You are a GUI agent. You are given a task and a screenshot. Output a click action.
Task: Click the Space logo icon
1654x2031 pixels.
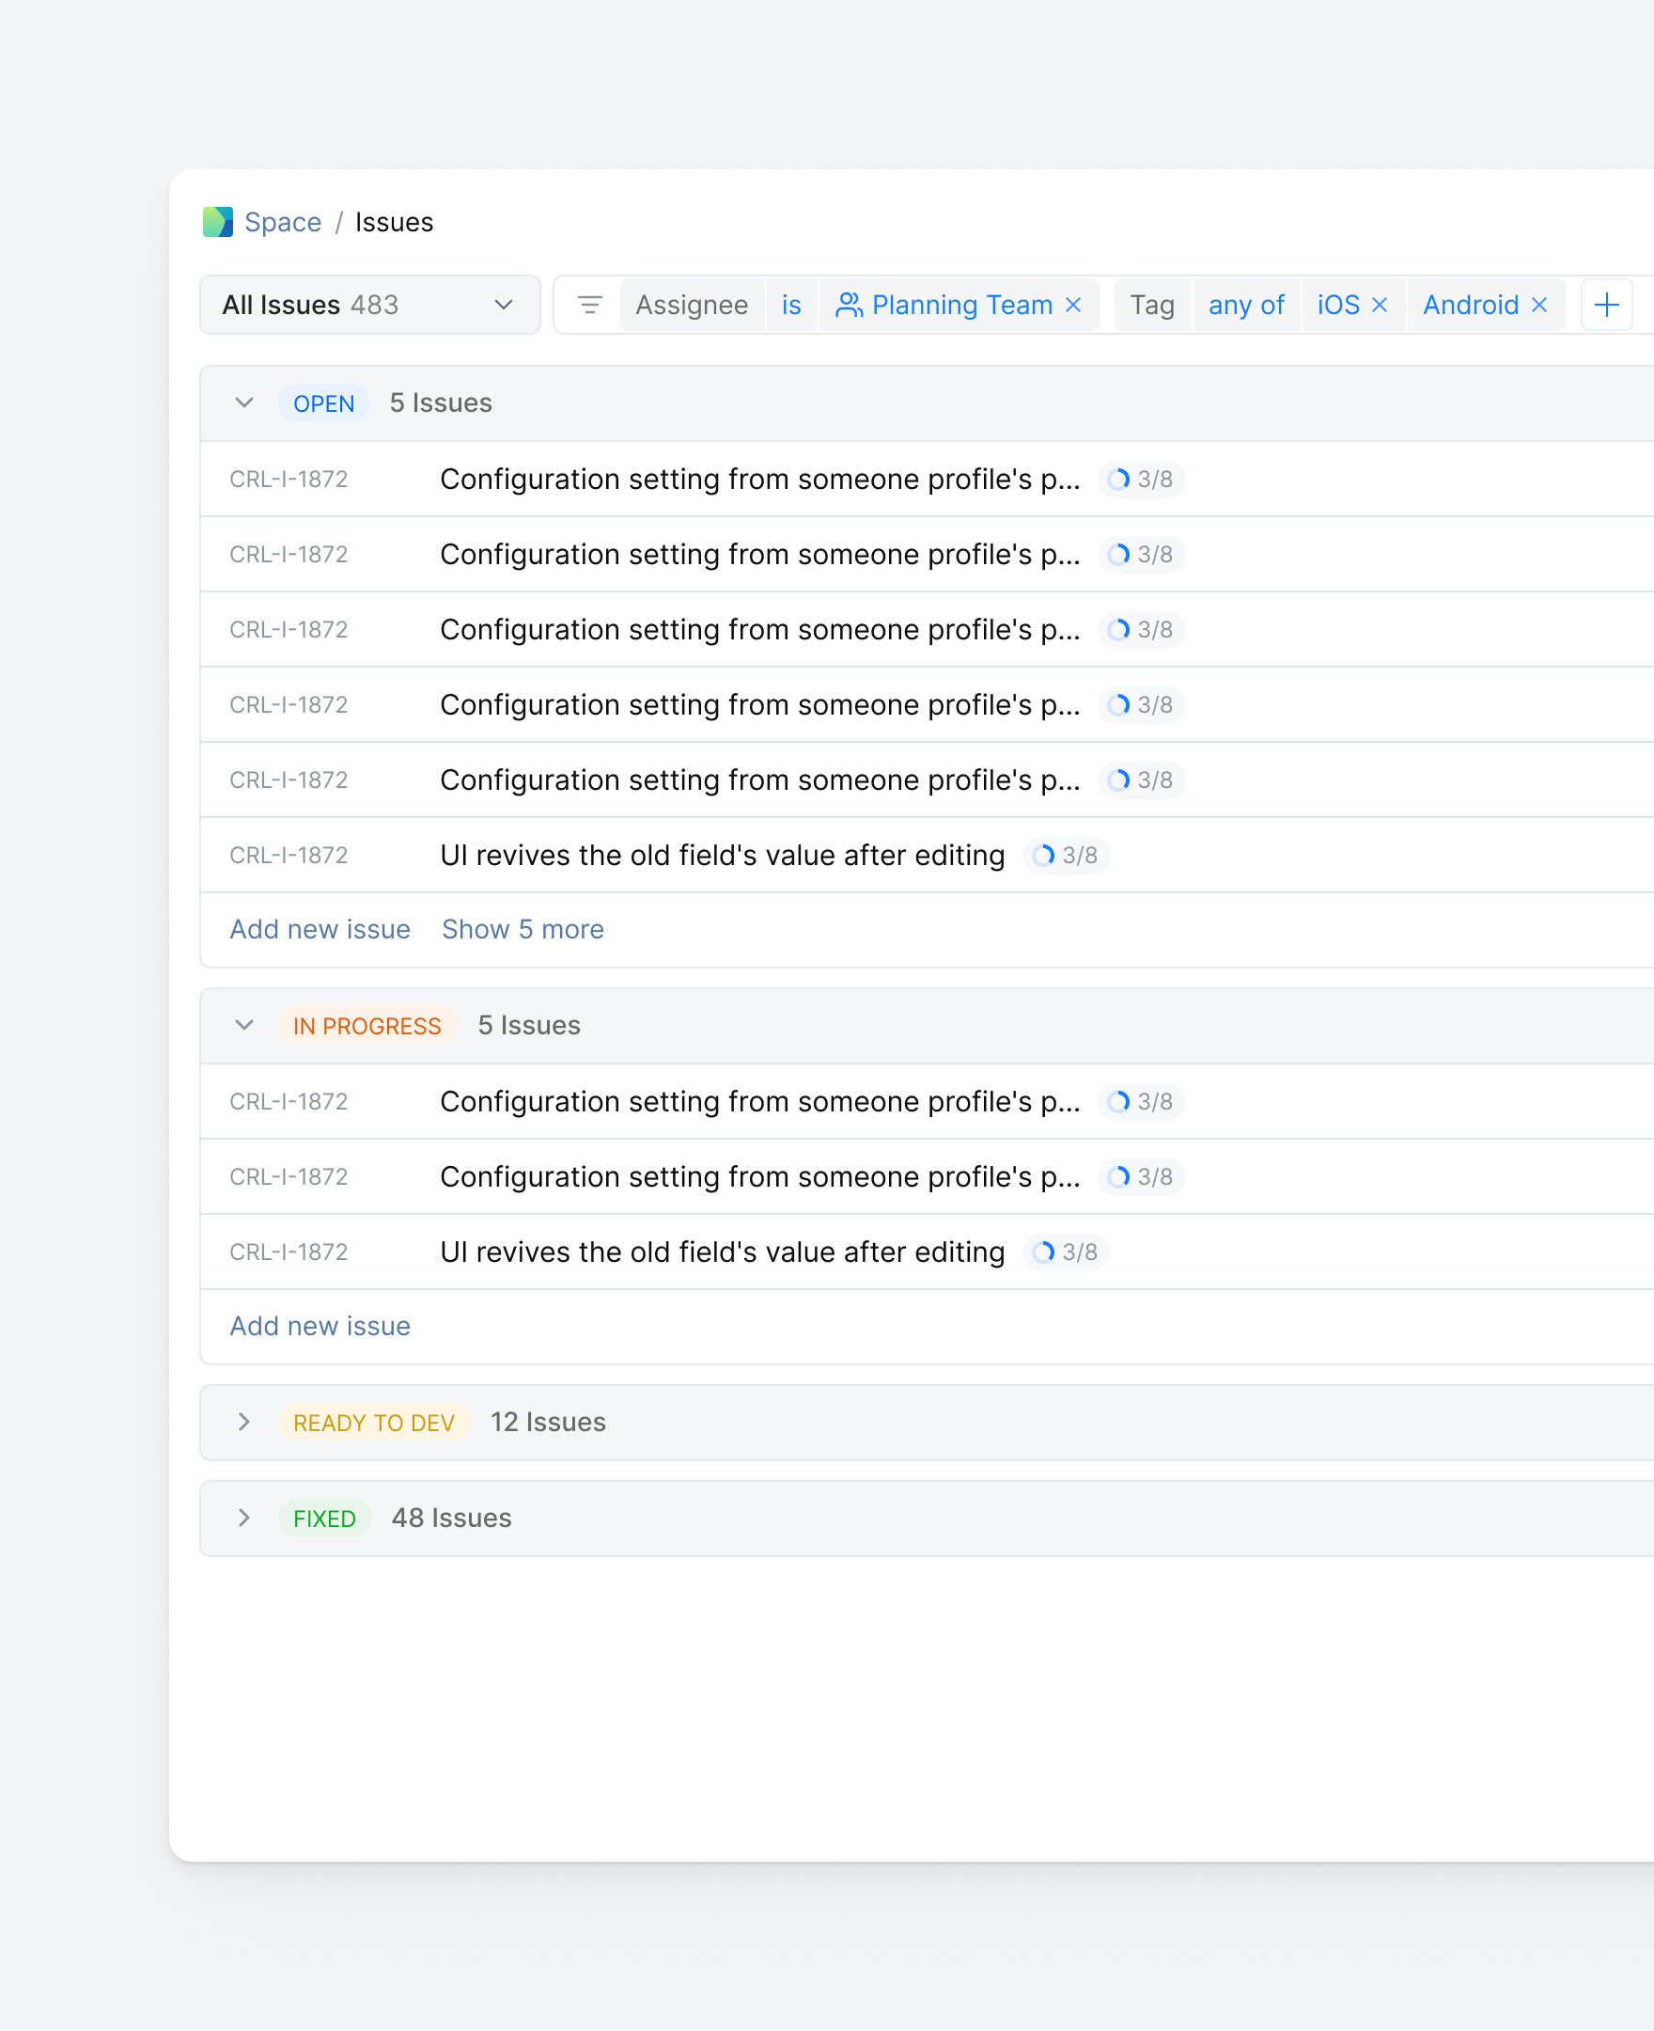[x=217, y=222]
